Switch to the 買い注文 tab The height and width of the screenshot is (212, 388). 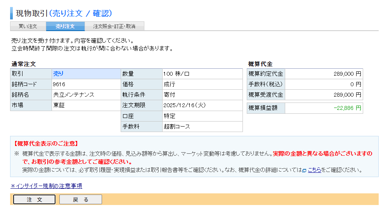pyautogui.click(x=28, y=26)
